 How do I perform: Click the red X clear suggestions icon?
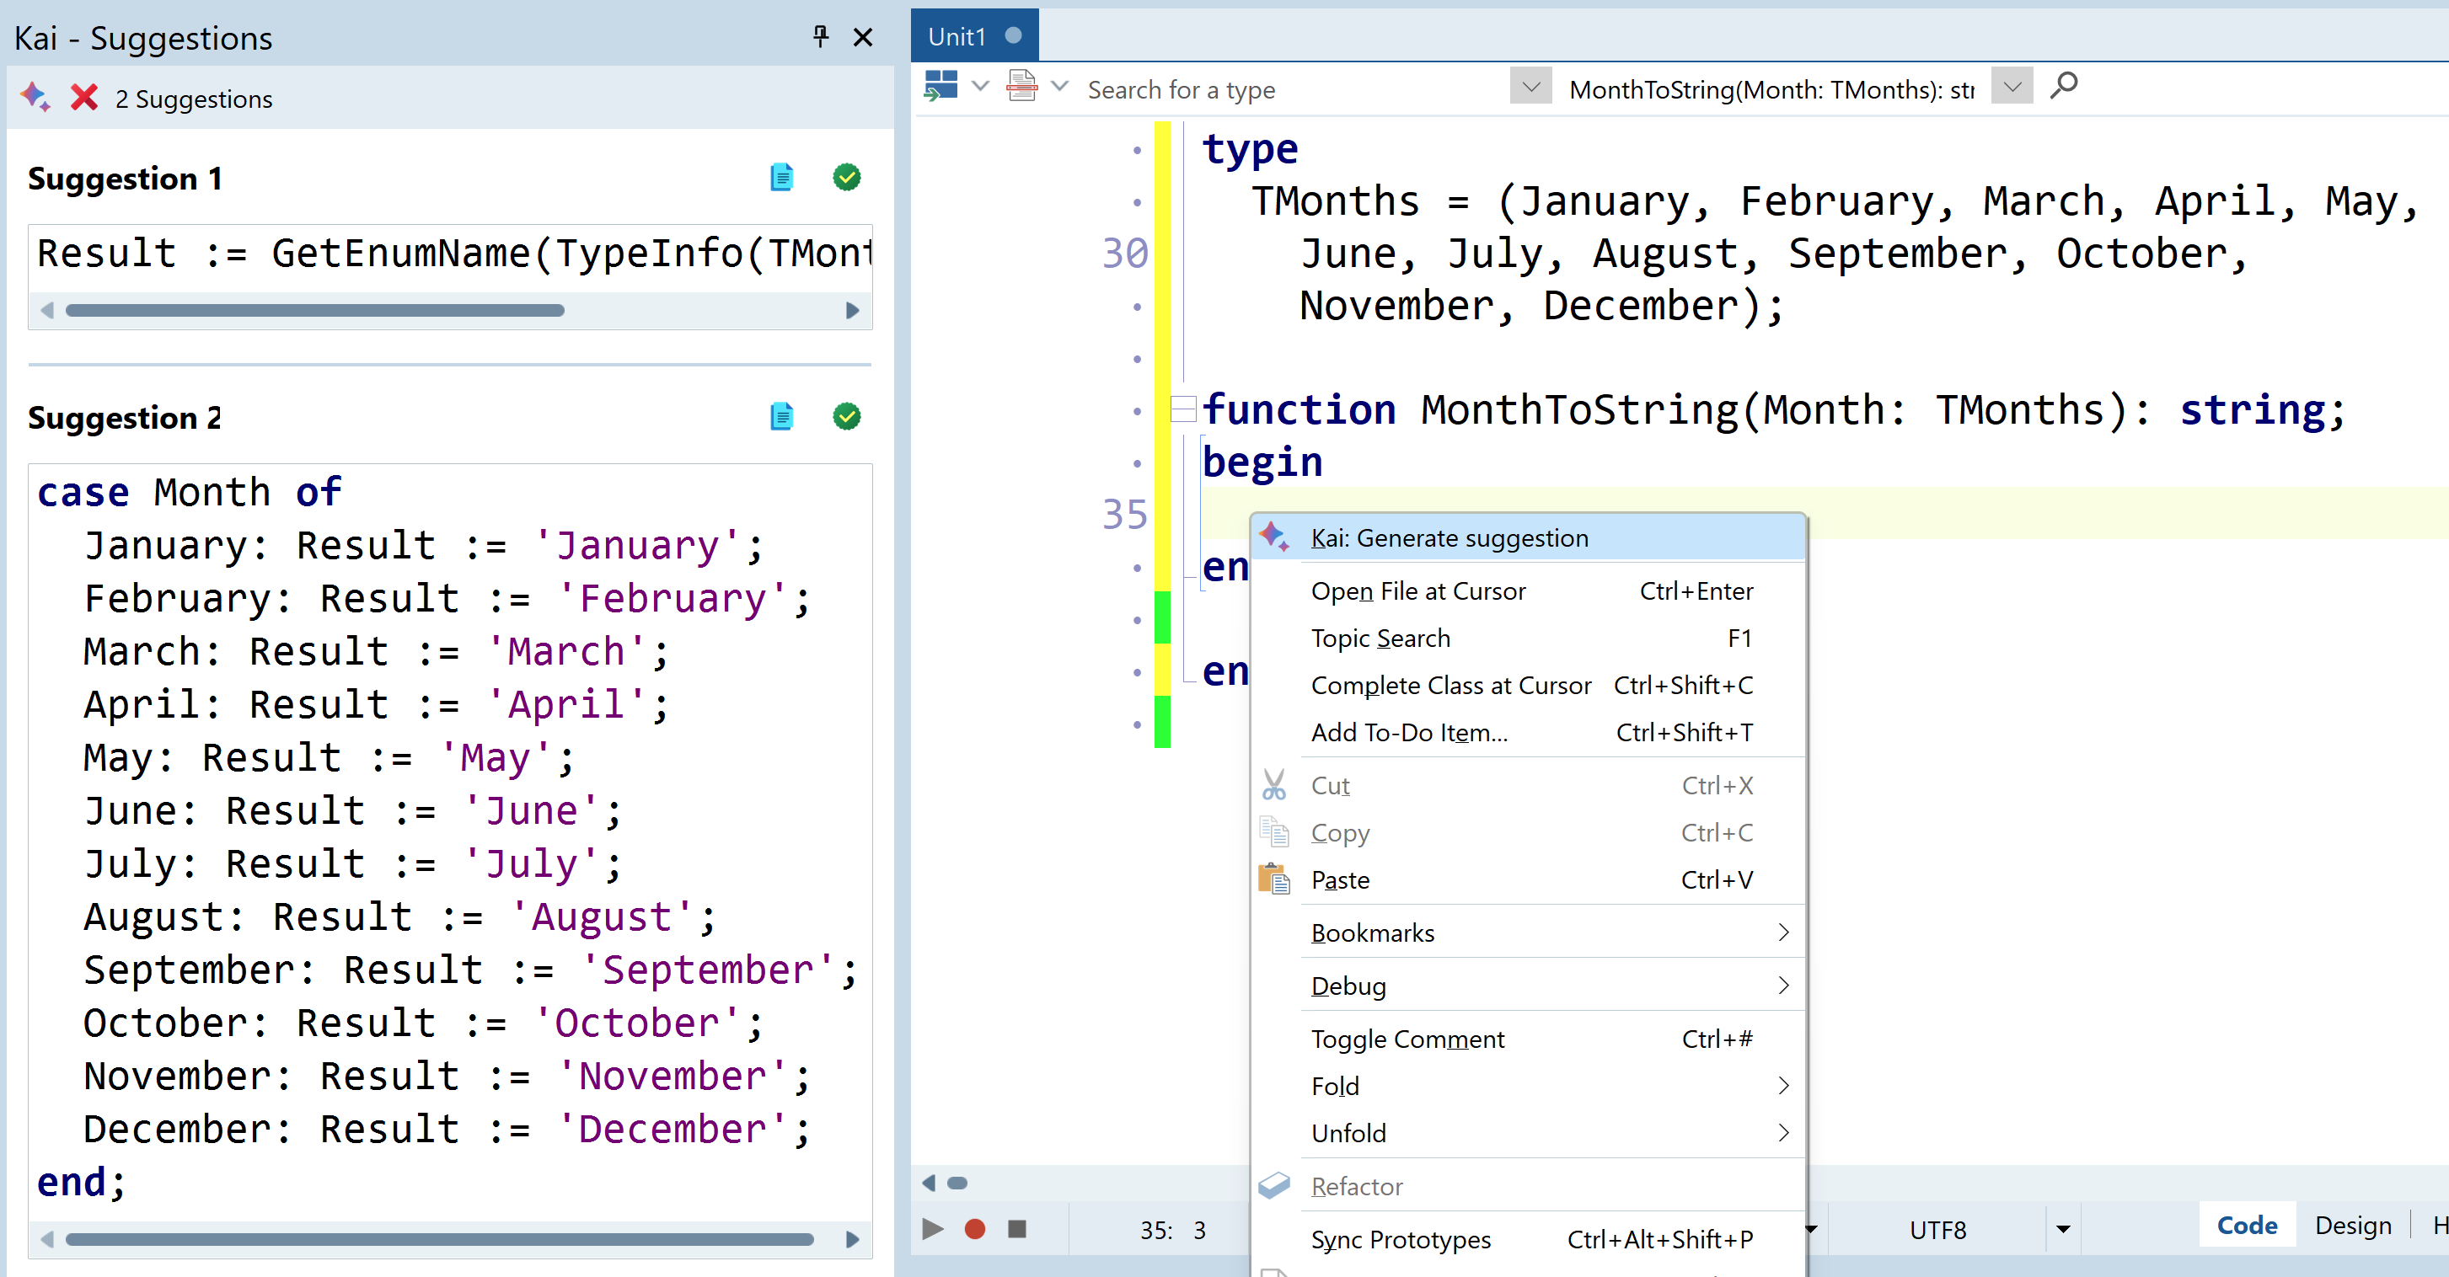tap(84, 97)
